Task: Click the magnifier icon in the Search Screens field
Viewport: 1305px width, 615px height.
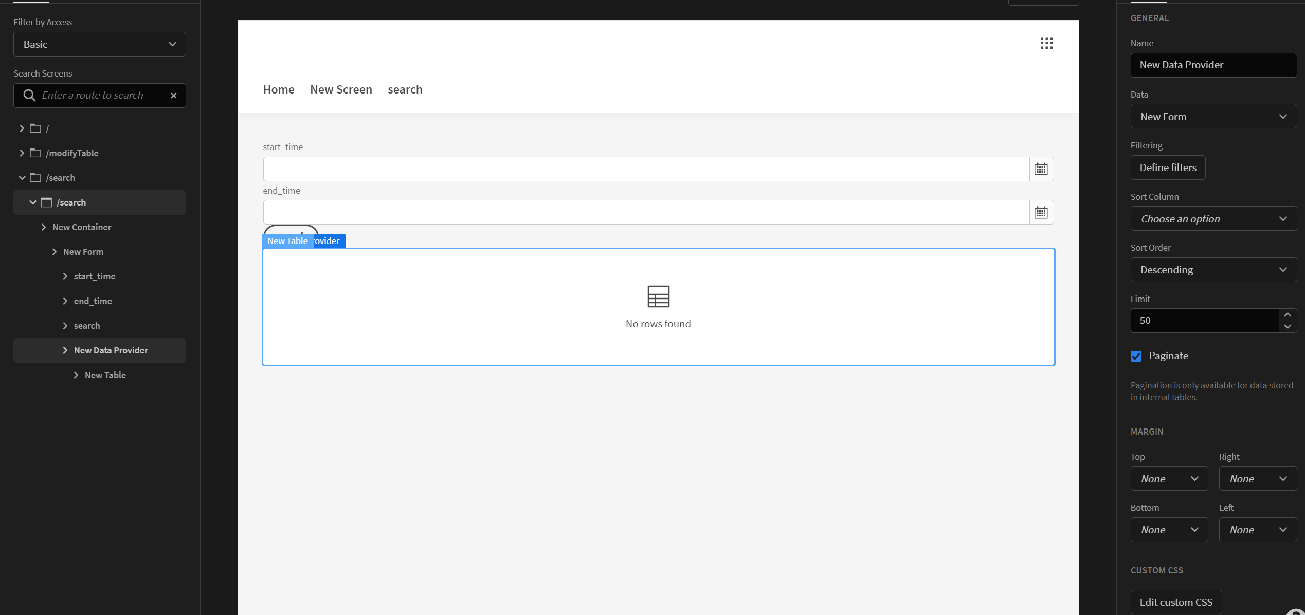Action: [29, 95]
